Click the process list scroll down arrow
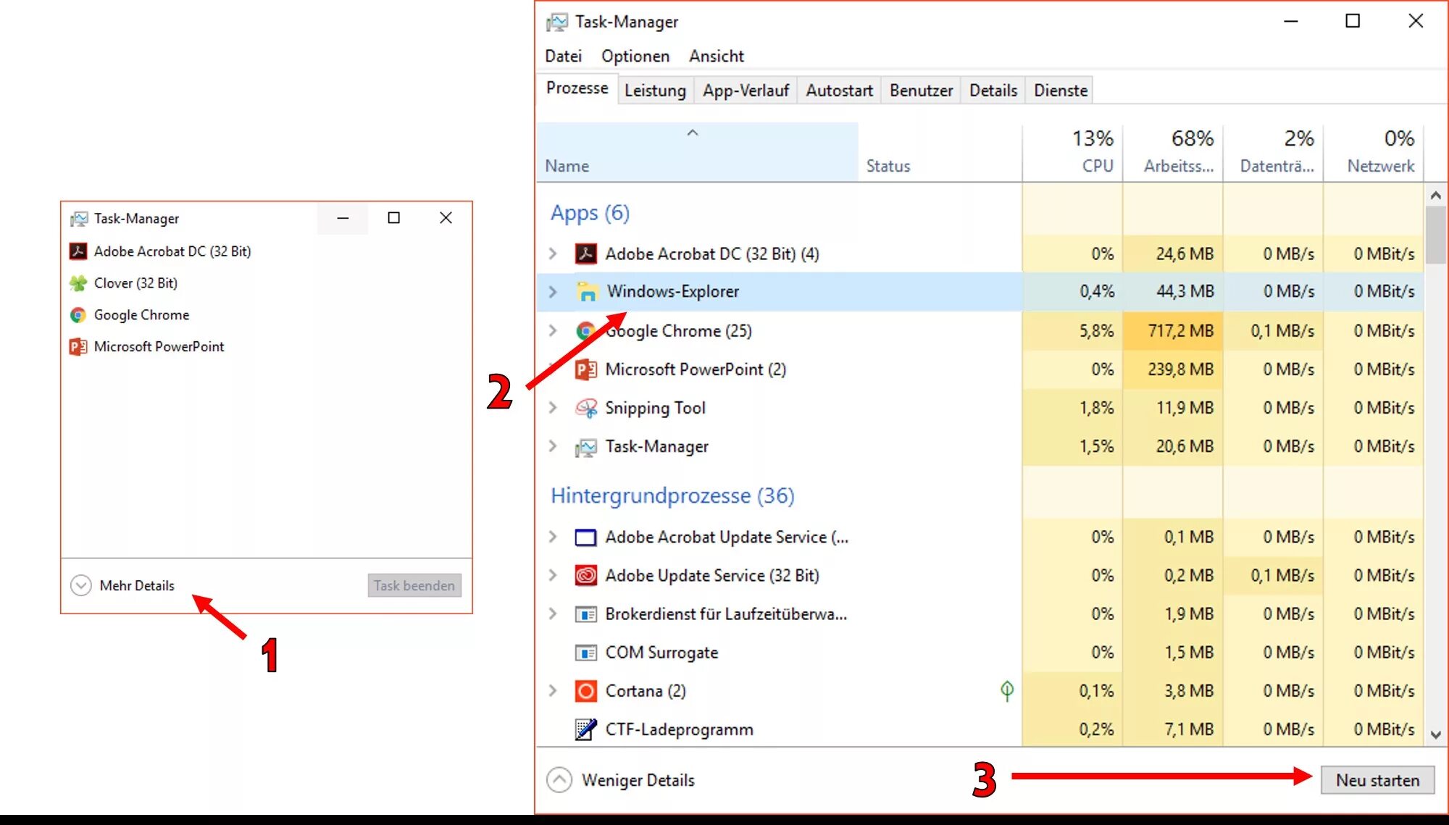Screen dimensions: 1449x825 click(1435, 734)
